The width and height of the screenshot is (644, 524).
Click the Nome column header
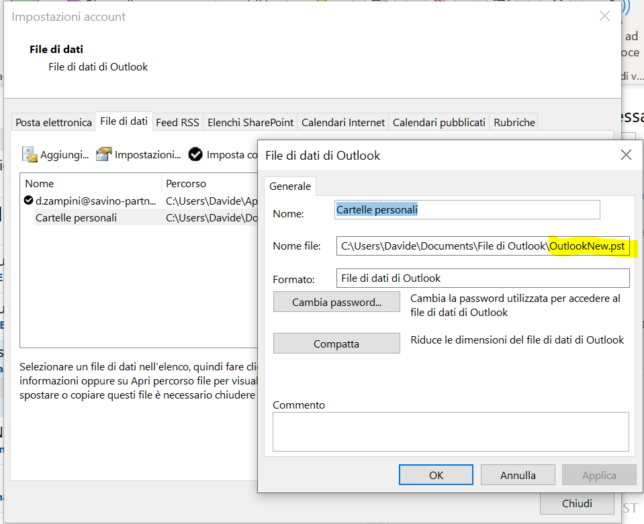(x=91, y=183)
